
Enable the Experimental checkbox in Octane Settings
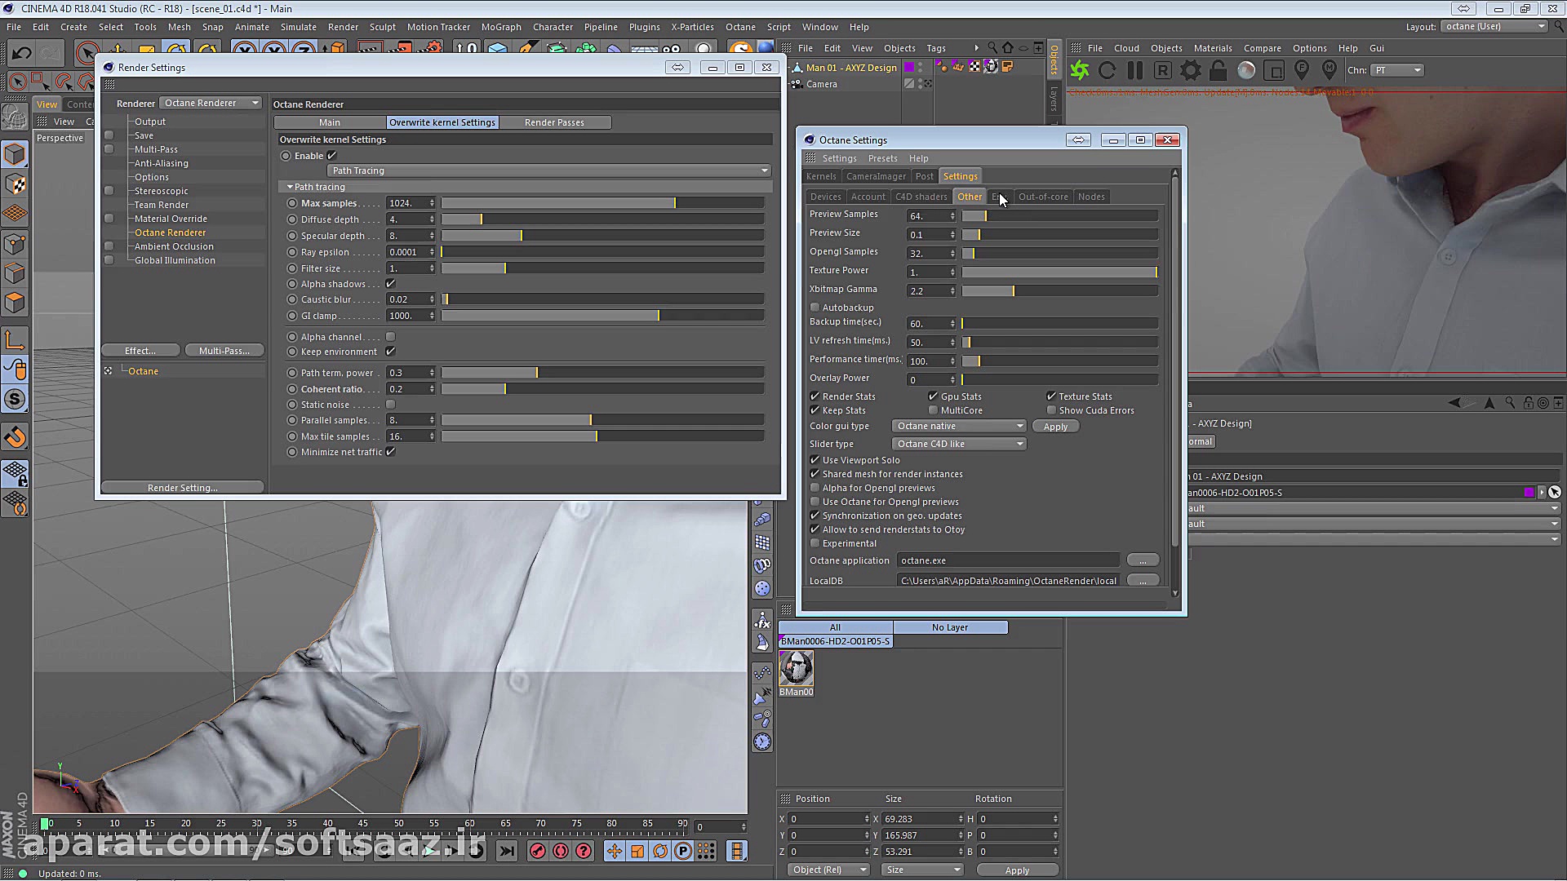[x=815, y=542]
